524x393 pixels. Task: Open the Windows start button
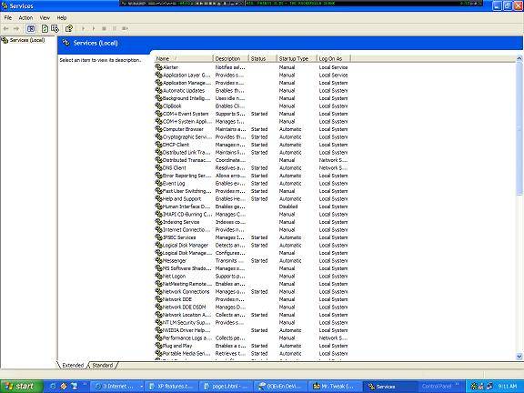click(22, 387)
